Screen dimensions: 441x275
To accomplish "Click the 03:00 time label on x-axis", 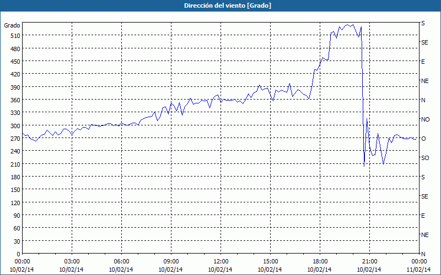I will pyautogui.click(x=72, y=262).
